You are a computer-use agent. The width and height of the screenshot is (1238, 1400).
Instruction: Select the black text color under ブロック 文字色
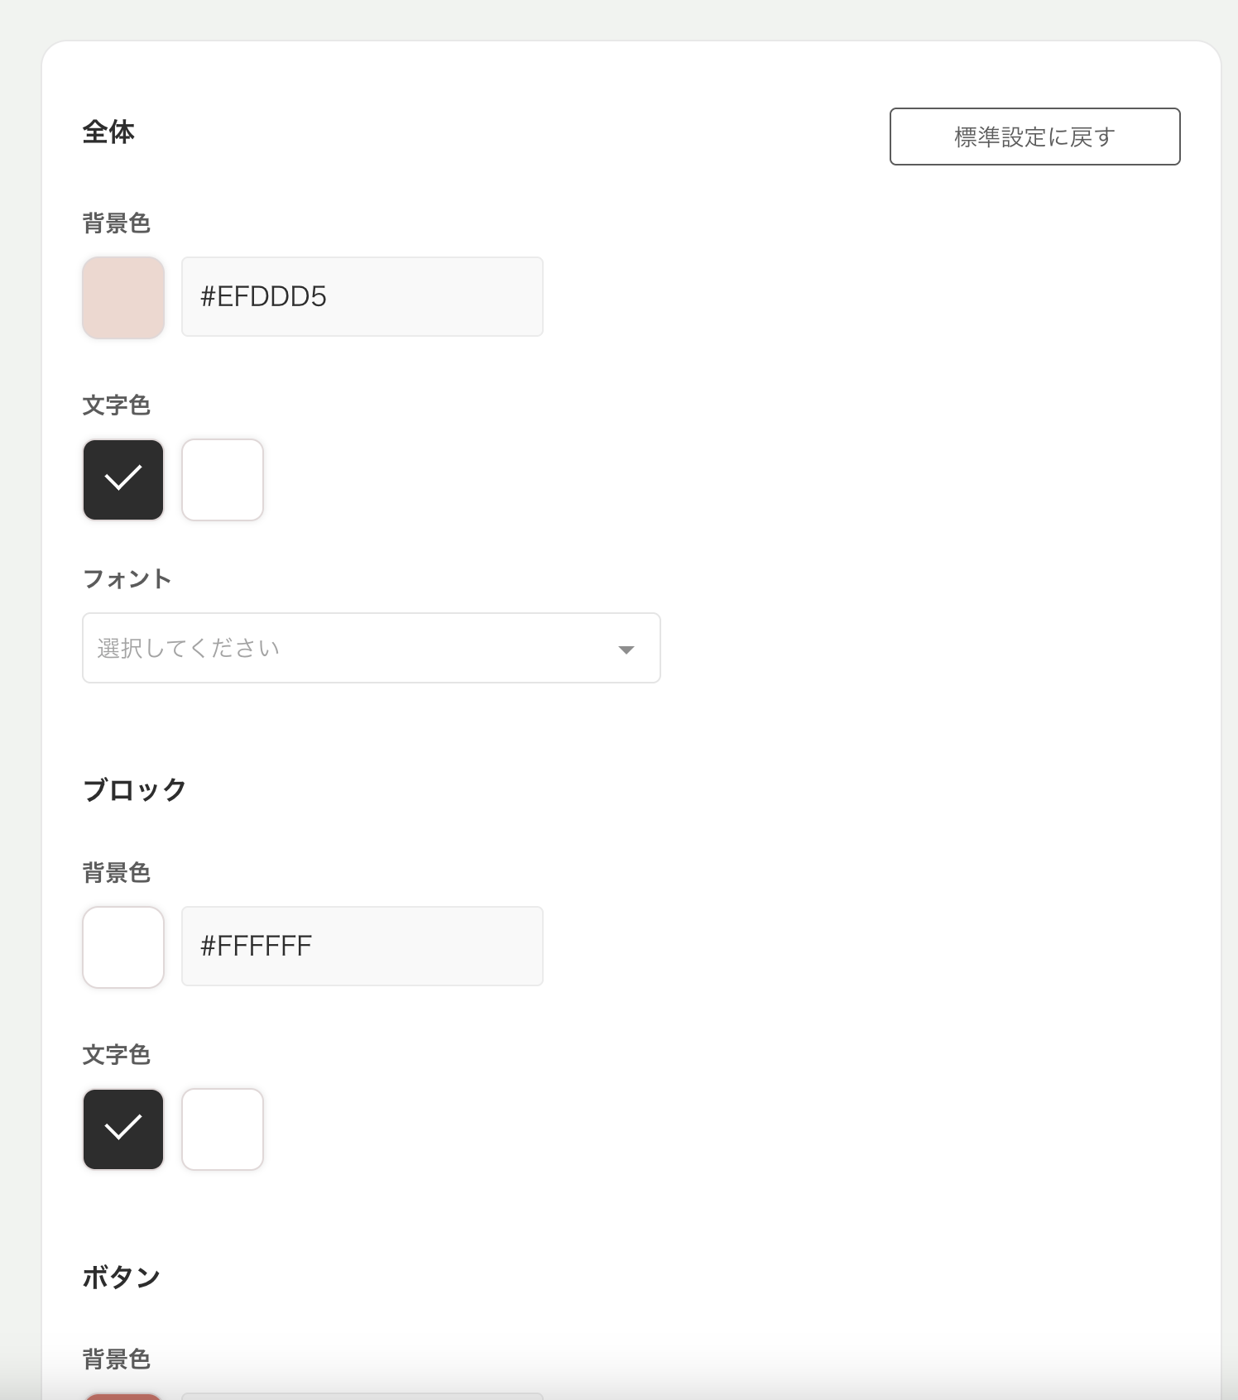tap(122, 1129)
